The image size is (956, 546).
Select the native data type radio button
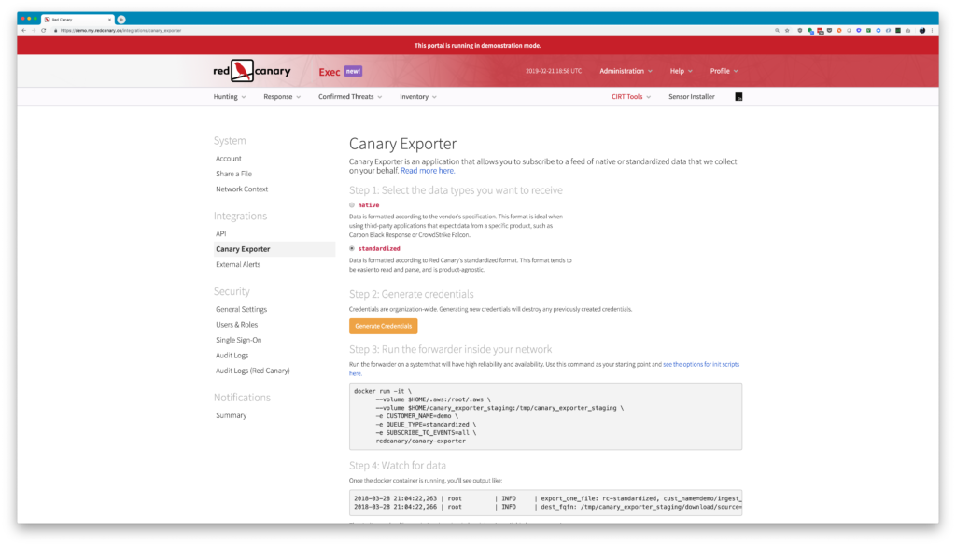click(352, 204)
